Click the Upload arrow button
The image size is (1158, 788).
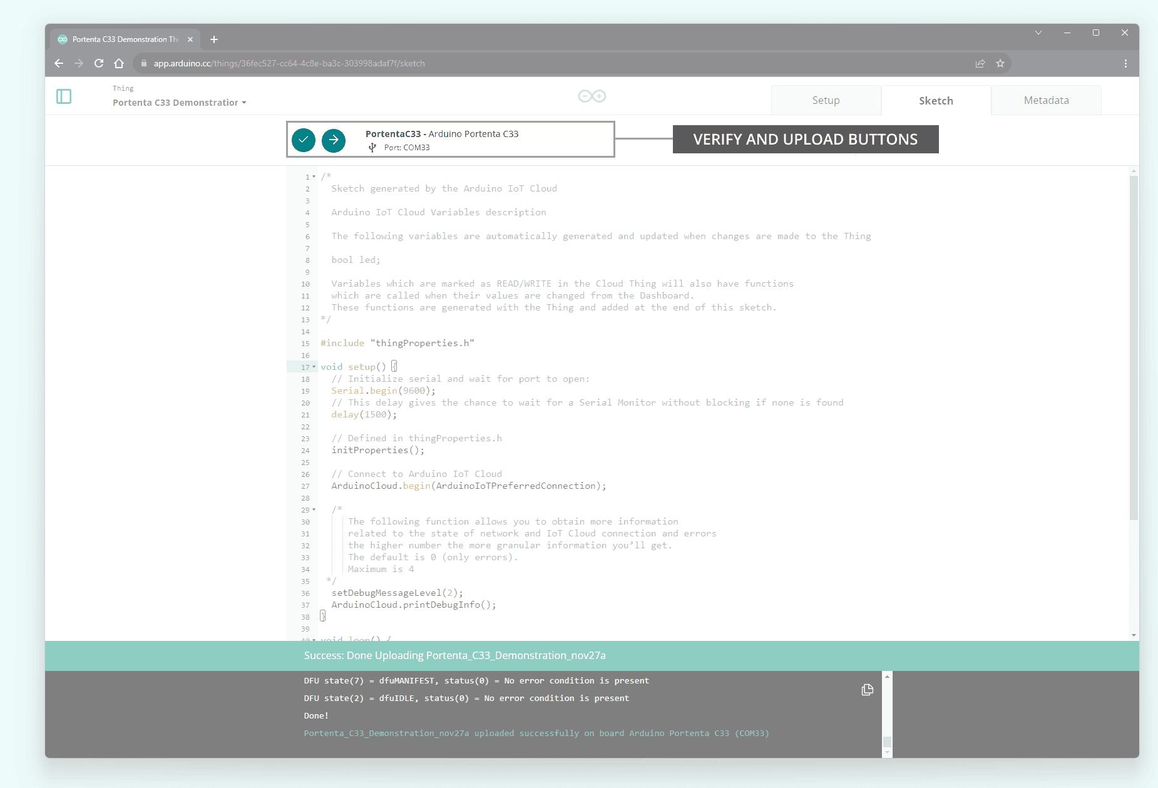click(x=334, y=140)
